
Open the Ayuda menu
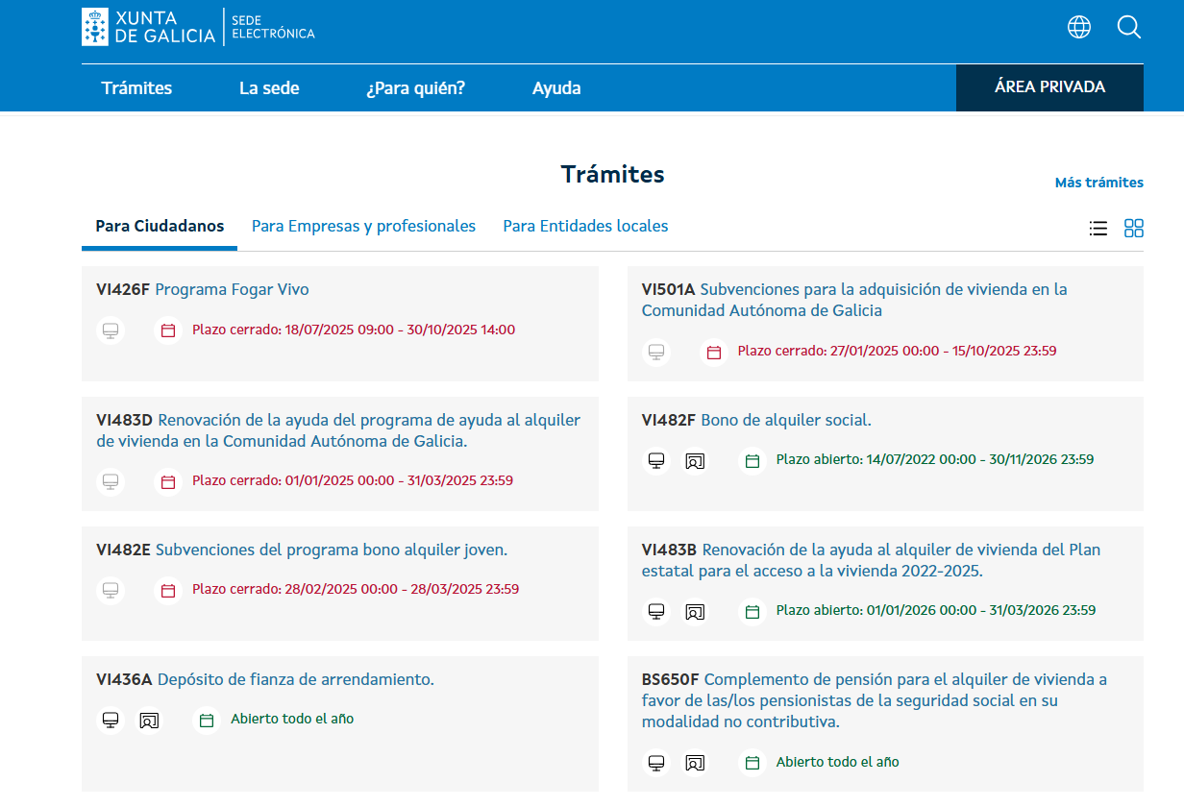pos(556,87)
